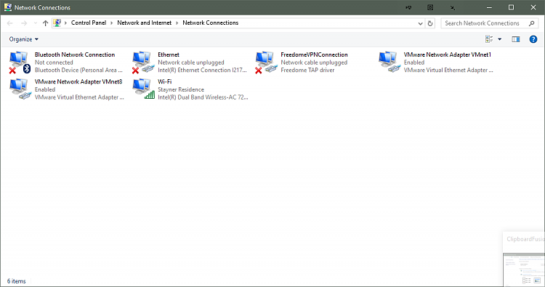Expand the chevron after Network and Internet
This screenshot has width=545, height=287.
point(177,23)
